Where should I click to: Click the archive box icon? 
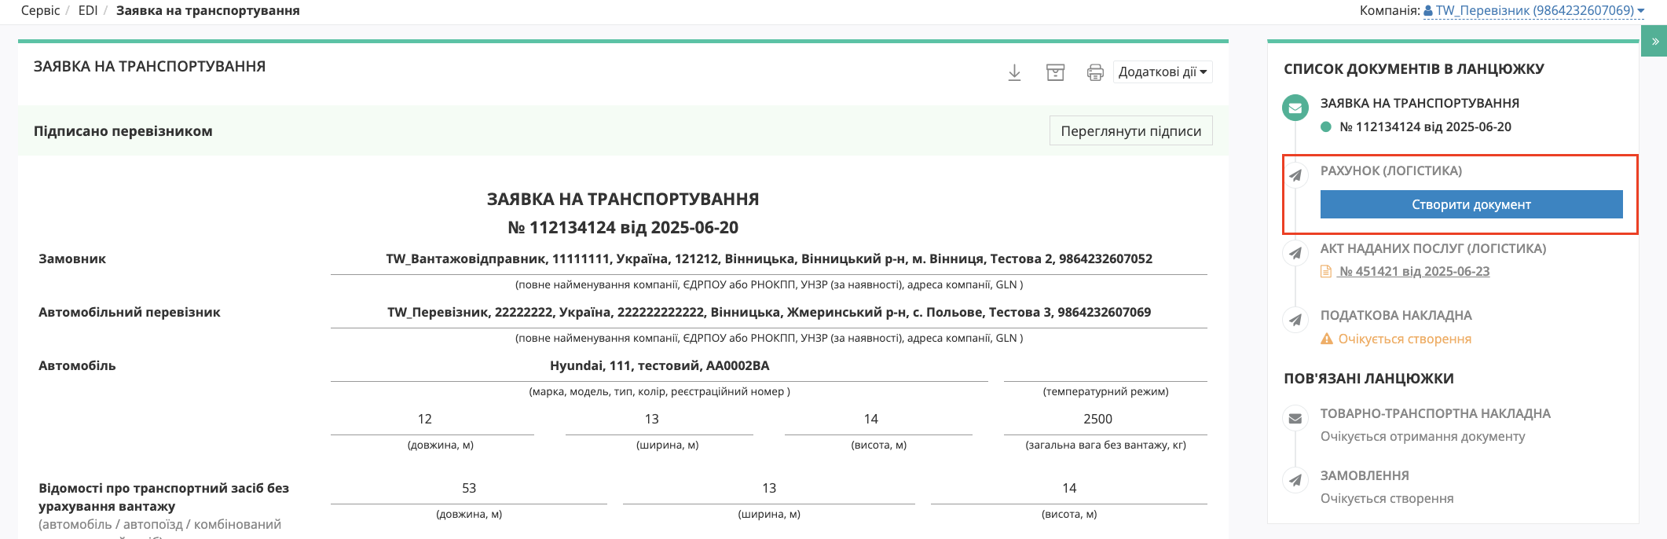[1055, 72]
